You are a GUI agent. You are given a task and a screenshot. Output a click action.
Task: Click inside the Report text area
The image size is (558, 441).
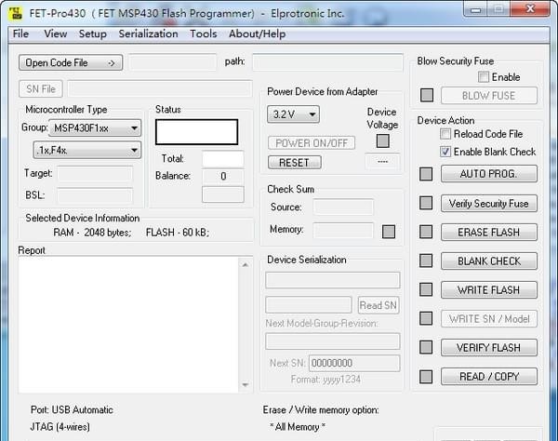click(128, 325)
